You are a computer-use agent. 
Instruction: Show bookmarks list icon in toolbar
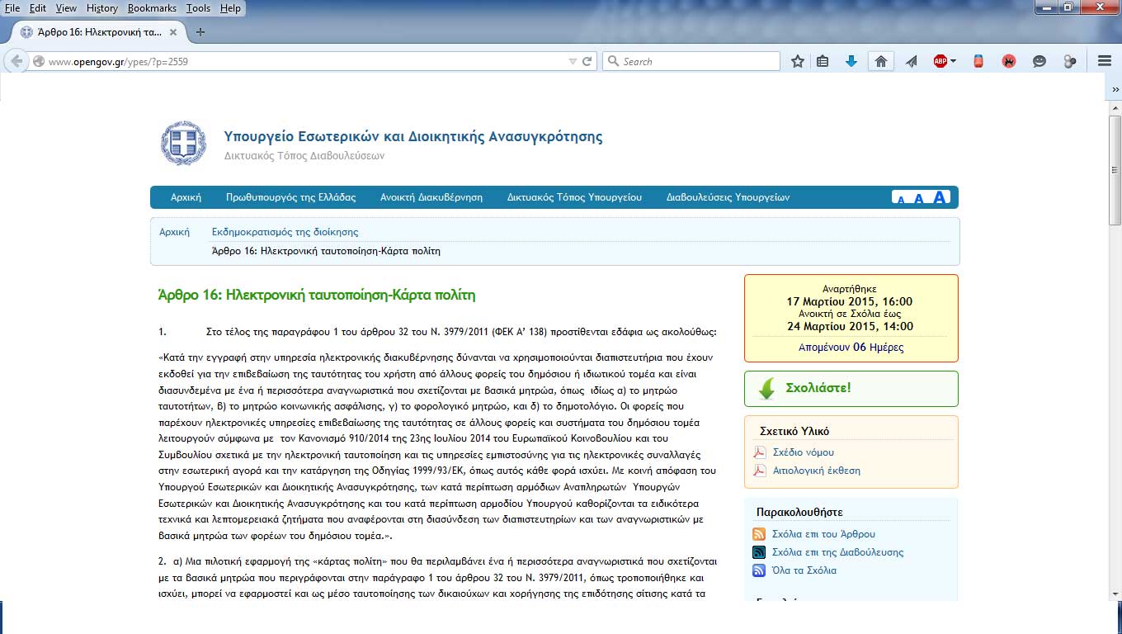(823, 61)
